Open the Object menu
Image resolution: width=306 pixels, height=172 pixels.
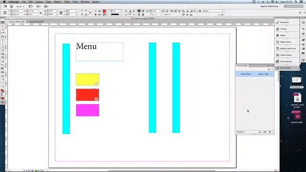(x=57, y=2)
